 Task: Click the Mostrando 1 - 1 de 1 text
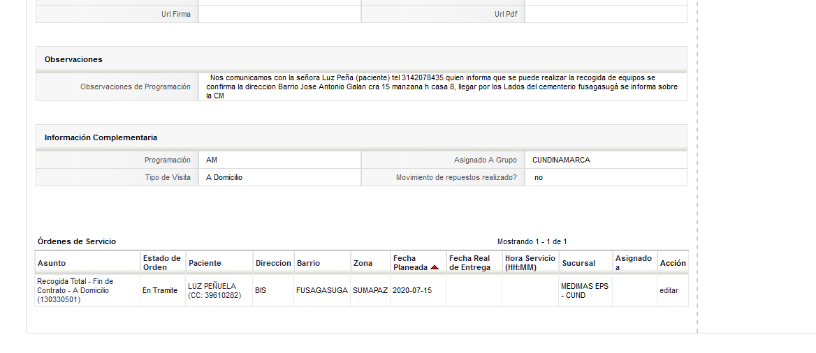click(532, 242)
